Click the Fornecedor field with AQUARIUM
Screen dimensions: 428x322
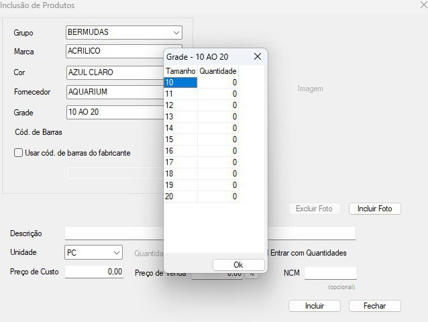click(x=115, y=92)
